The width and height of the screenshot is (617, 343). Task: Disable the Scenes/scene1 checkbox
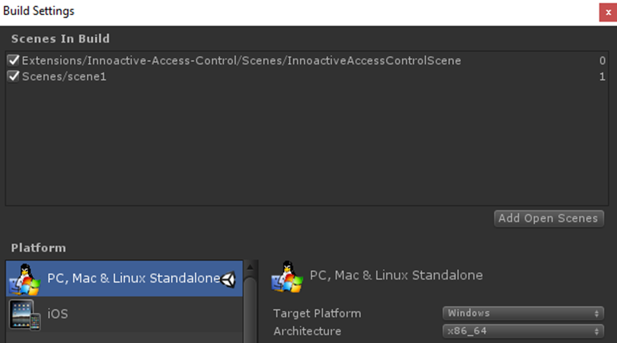(14, 77)
